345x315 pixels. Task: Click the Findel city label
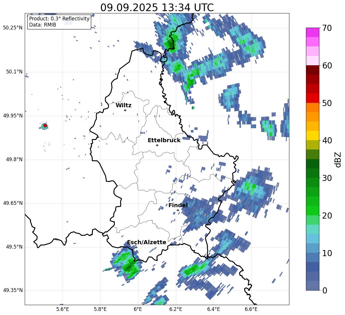point(178,205)
